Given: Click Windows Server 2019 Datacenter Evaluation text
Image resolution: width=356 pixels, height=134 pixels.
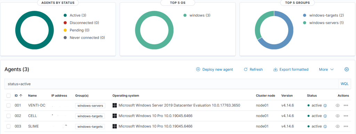Looking at the screenshot, I should click(x=179, y=105).
